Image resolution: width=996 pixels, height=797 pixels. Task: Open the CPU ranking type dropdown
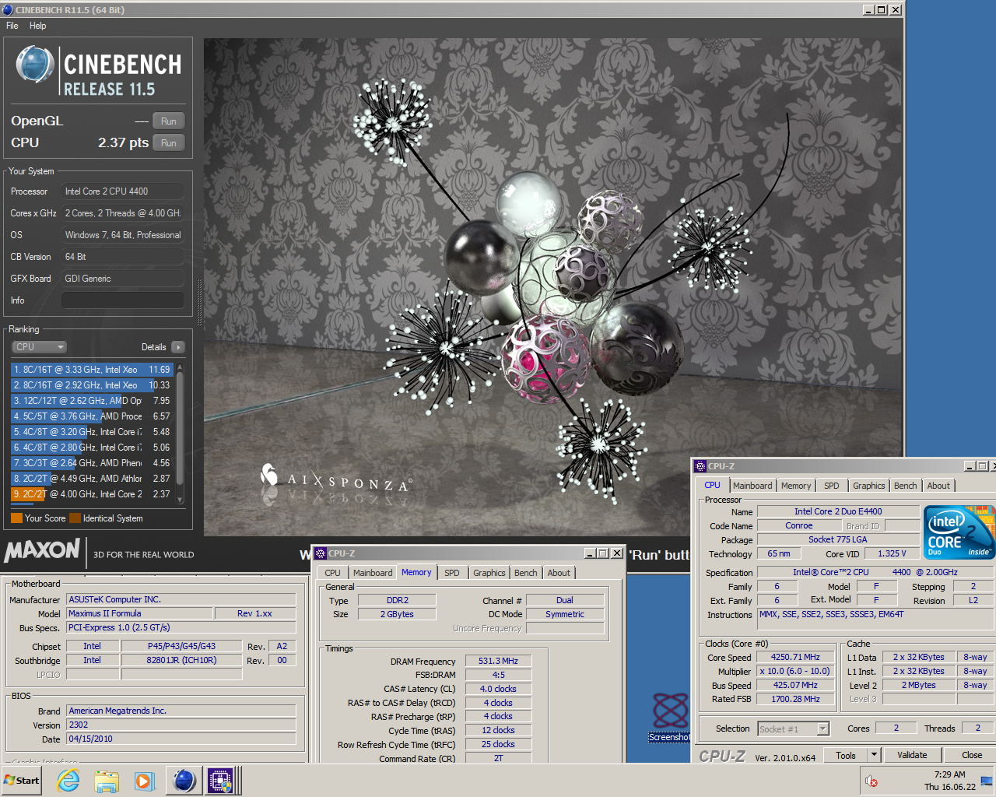[x=39, y=347]
